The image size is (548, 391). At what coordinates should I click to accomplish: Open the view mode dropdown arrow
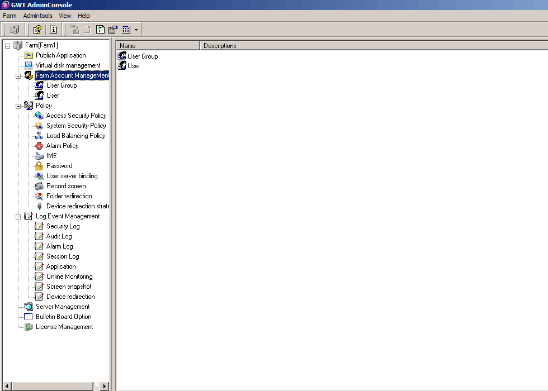point(136,30)
